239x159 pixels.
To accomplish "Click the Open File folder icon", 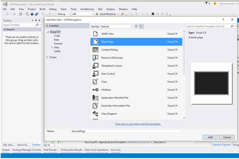I will (28, 14).
